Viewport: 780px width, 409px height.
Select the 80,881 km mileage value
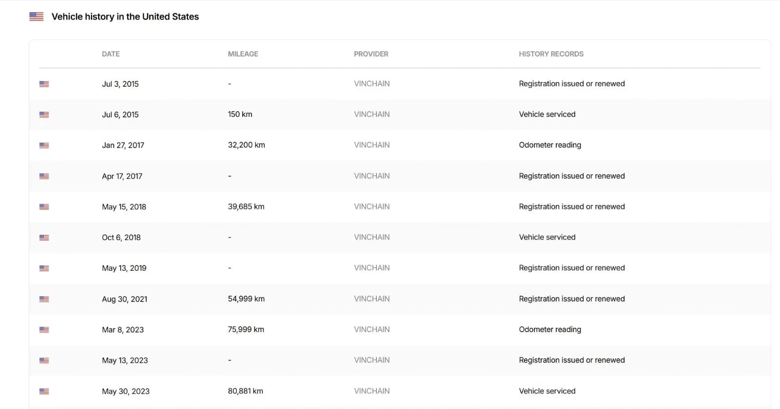(245, 391)
